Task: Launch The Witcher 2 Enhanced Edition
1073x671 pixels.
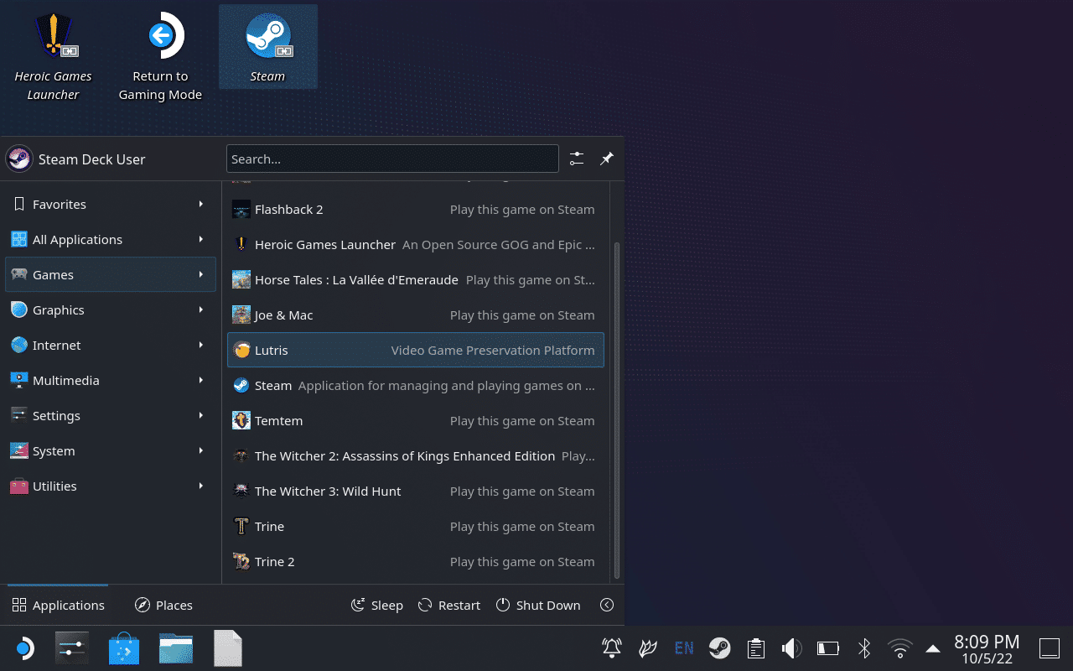Action: click(x=416, y=455)
